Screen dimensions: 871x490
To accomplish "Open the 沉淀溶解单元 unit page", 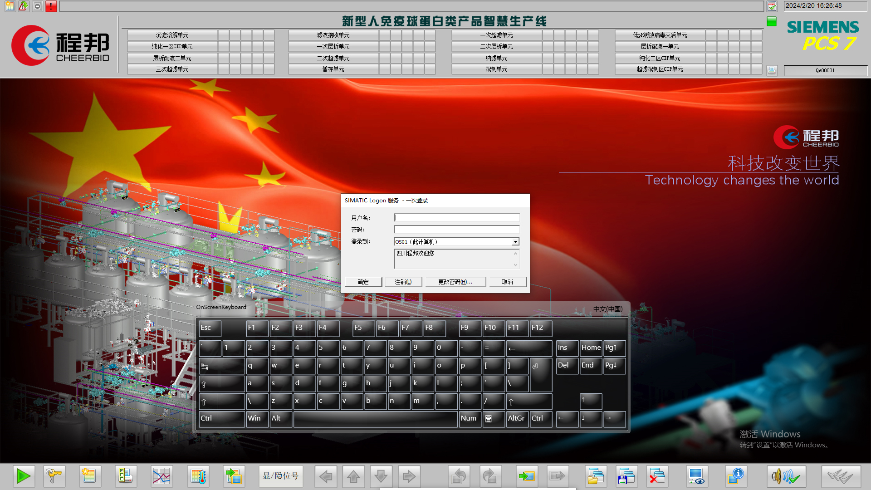I will click(172, 35).
